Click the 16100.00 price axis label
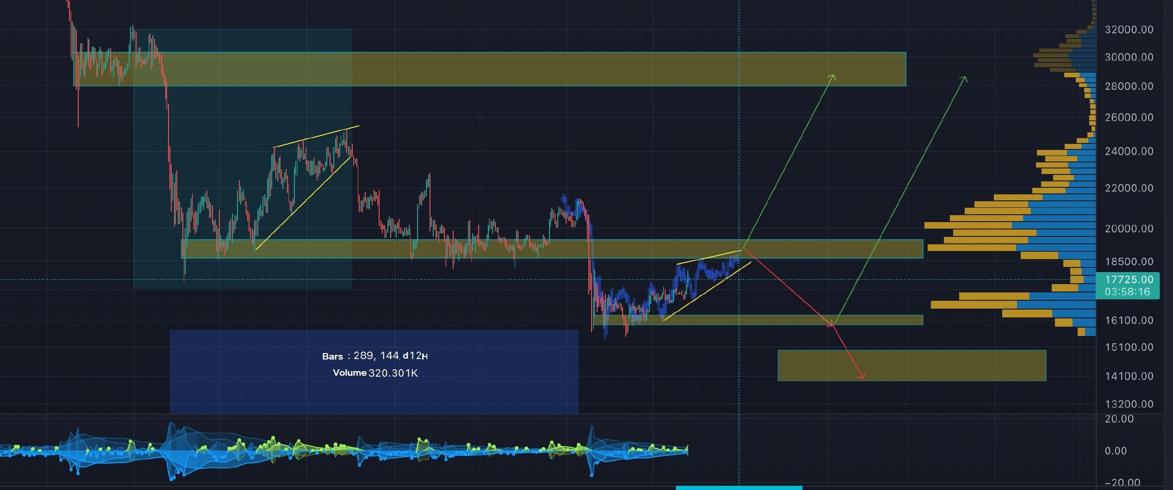 click(1129, 320)
